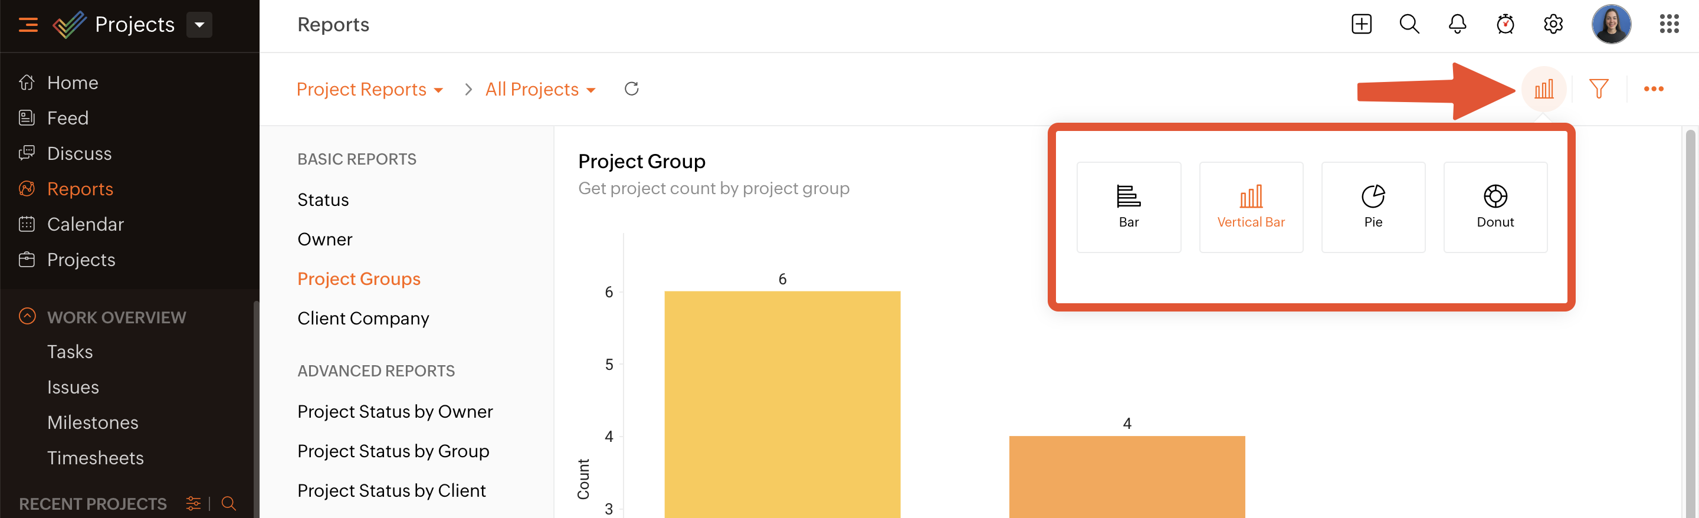Open settings gear icon

click(x=1553, y=24)
